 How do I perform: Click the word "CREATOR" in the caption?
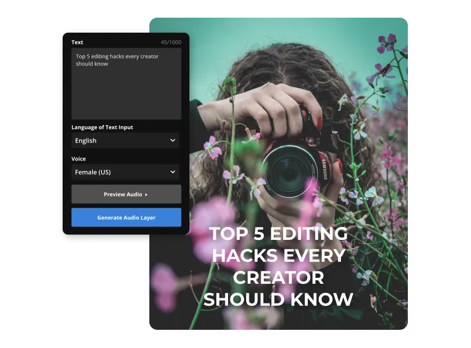pos(278,278)
